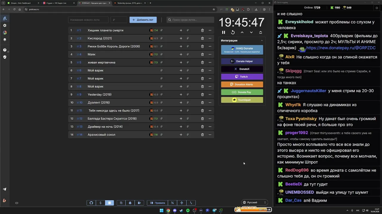Switch to Yesterday фильм, 2019 tab
The width and height of the screenshot is (382, 214).
[x=130, y=3]
